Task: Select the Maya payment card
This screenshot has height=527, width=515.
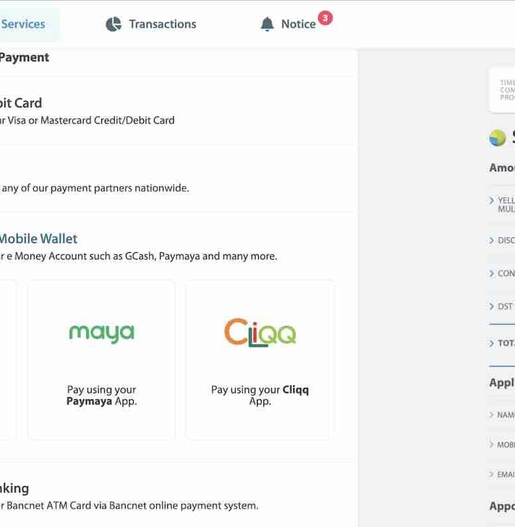Action: pyautogui.click(x=101, y=359)
